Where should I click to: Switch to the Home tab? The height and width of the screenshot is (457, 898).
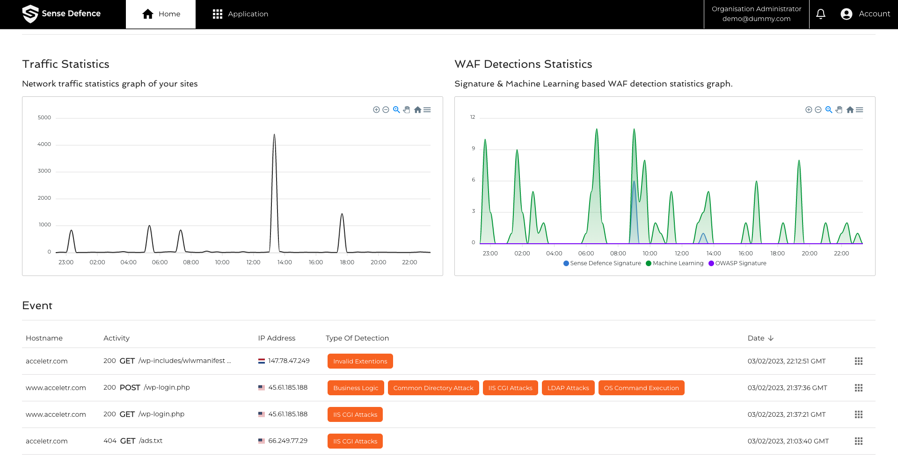[161, 14]
